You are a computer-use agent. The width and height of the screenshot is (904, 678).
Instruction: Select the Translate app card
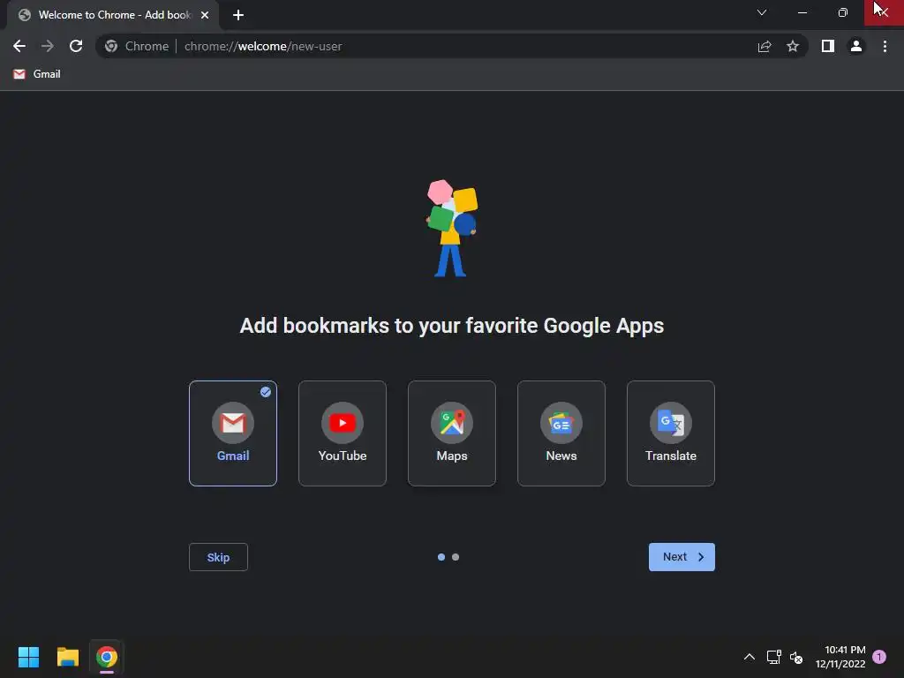(671, 433)
